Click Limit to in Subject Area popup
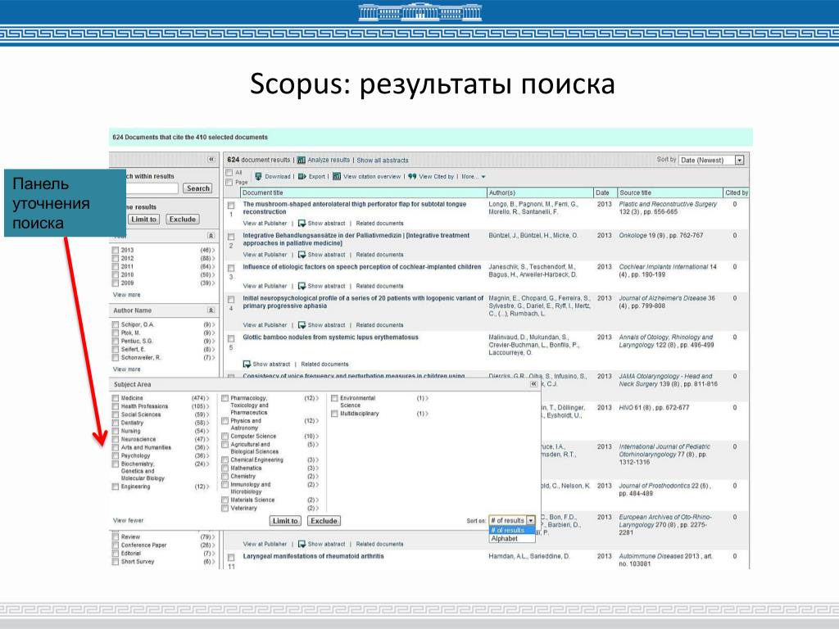The image size is (839, 629). pos(285,520)
